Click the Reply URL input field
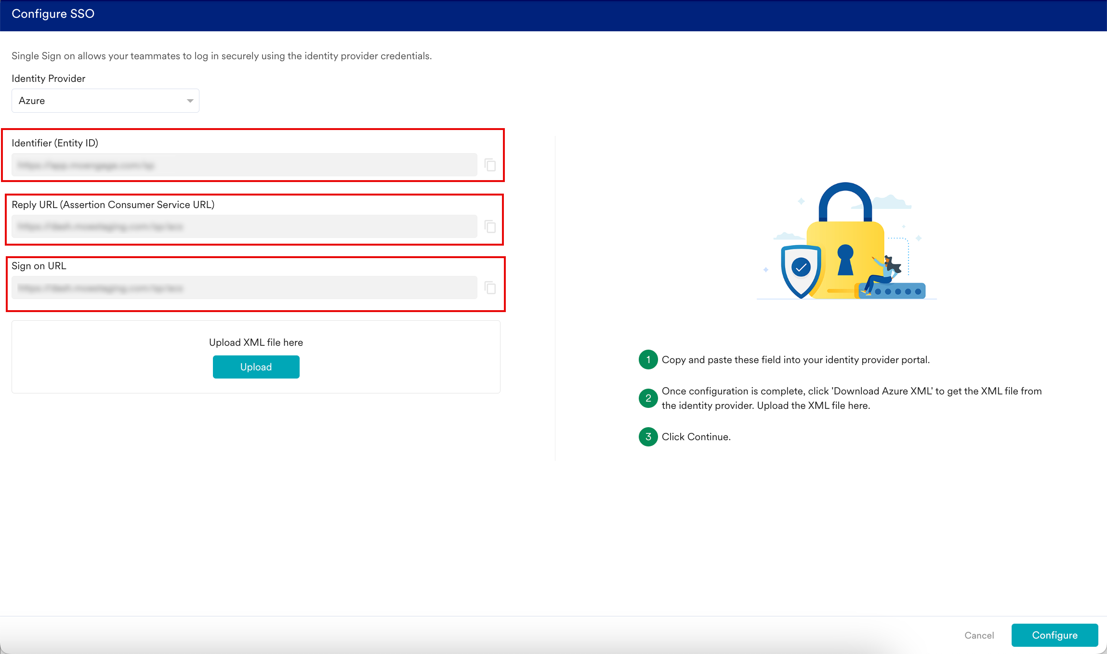This screenshot has width=1107, height=654. tap(244, 226)
